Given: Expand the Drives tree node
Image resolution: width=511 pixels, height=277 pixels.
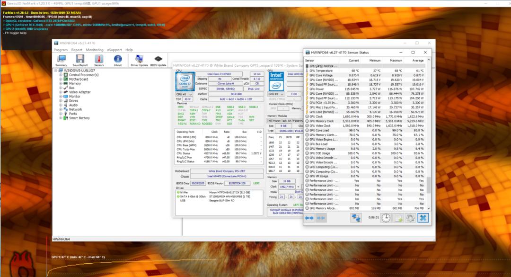Looking at the screenshot, I should coord(61,101).
